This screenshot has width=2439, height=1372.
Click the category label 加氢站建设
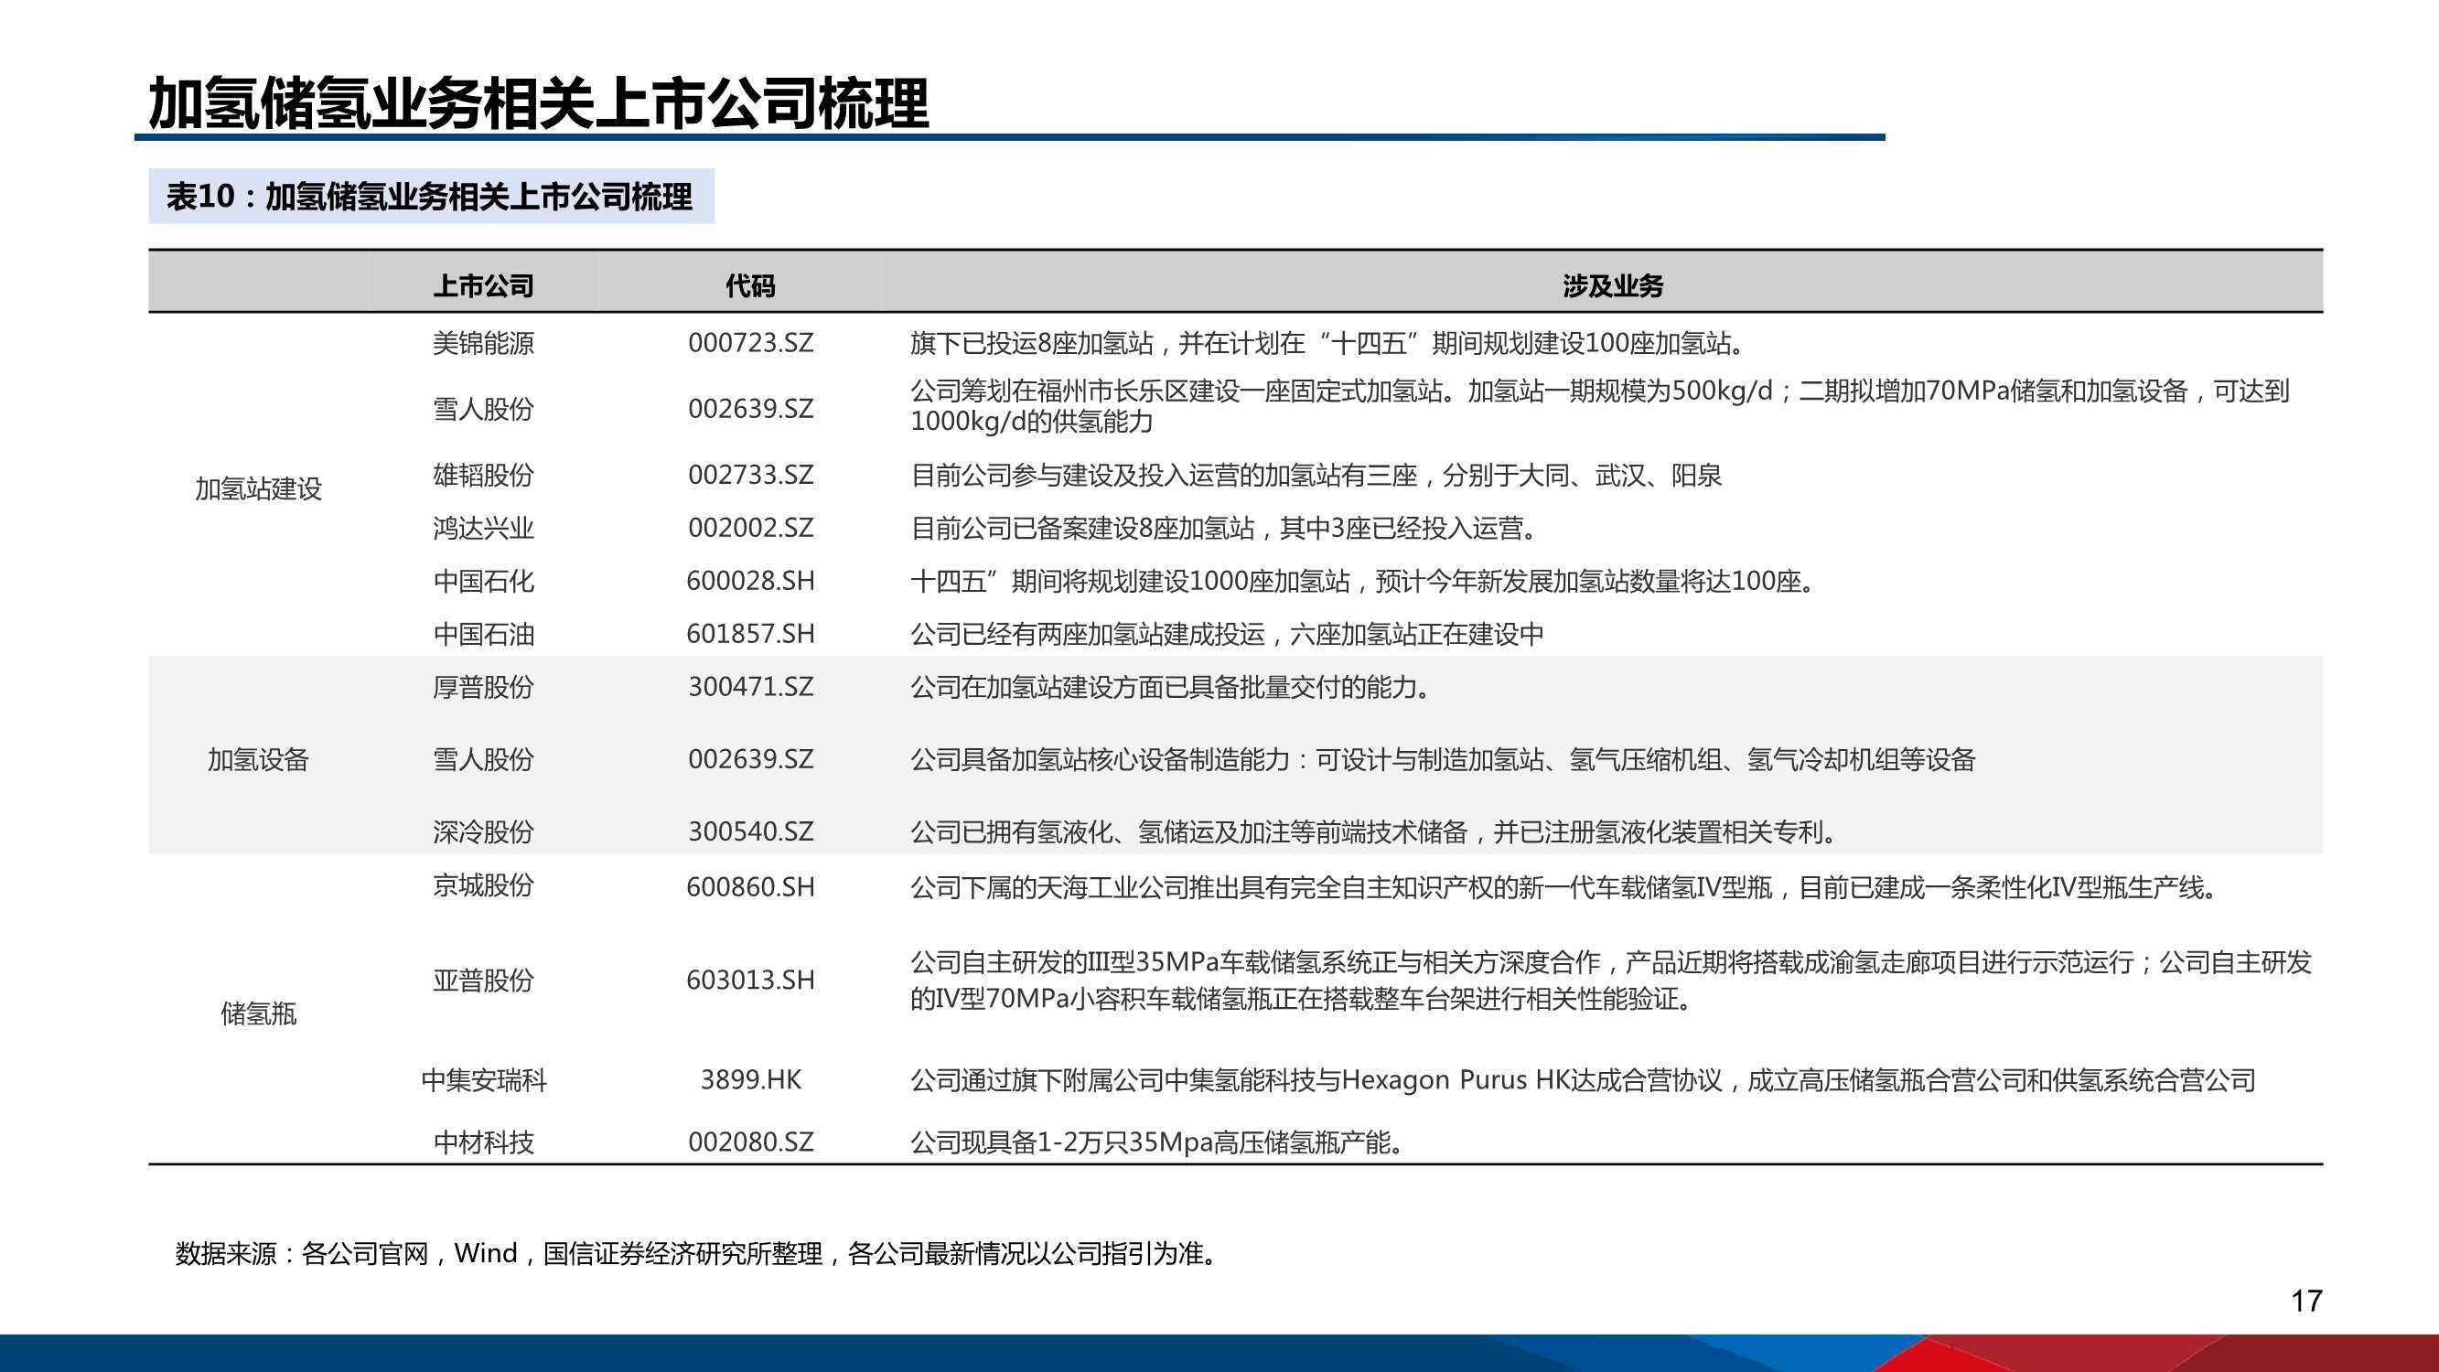(x=259, y=488)
